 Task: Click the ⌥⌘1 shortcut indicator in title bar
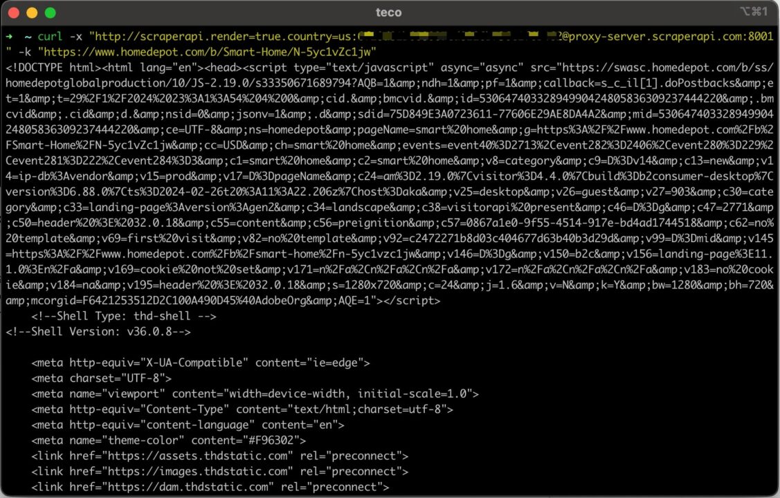point(754,12)
